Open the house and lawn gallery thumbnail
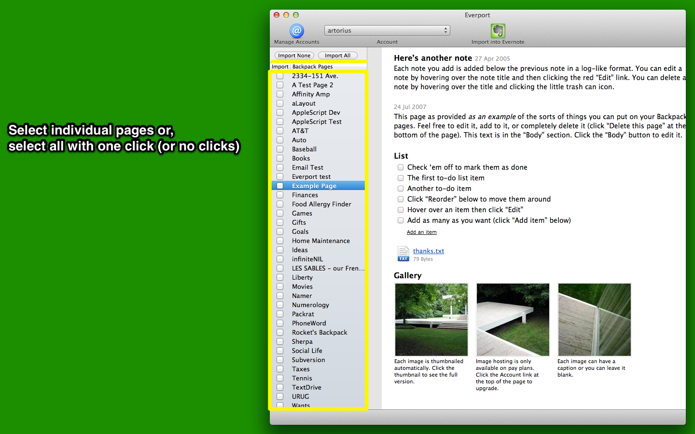 coord(431,319)
